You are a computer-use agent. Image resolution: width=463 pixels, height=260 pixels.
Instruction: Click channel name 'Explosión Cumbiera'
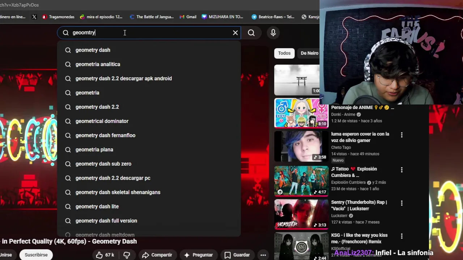click(348, 182)
